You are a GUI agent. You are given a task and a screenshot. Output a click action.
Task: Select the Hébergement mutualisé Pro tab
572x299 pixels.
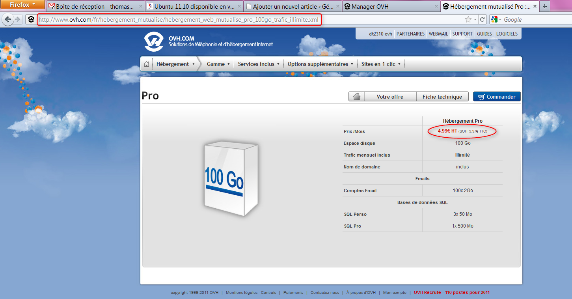[x=489, y=6]
